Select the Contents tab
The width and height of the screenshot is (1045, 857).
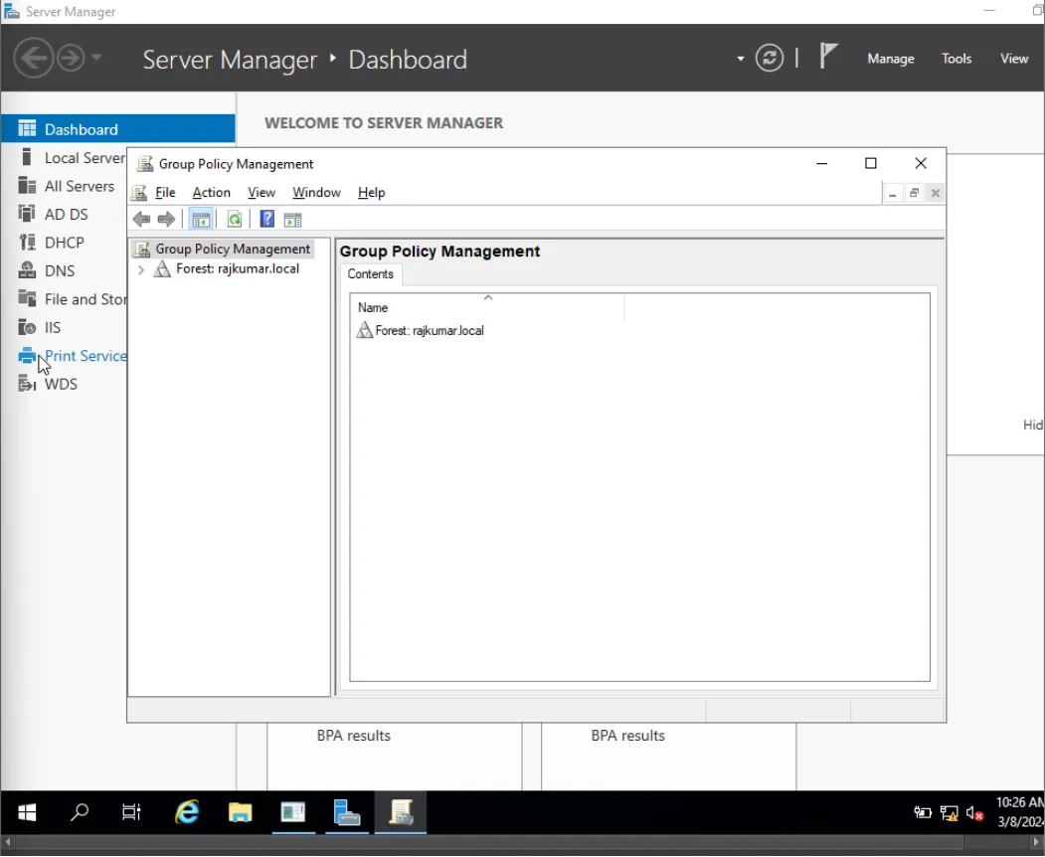pos(371,273)
